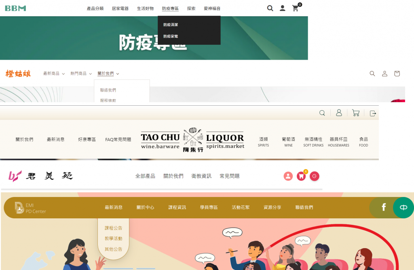This screenshot has height=270, width=414.
Task: Open search in the BBM header
Action: click(x=270, y=8)
